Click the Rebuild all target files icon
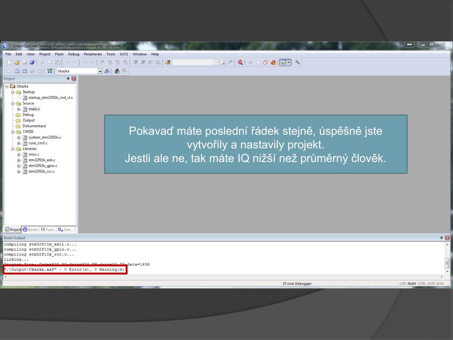The image size is (453, 340). tap(25, 71)
